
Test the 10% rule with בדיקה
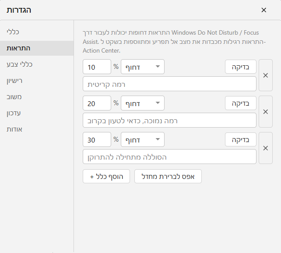pyautogui.click(x=240, y=67)
